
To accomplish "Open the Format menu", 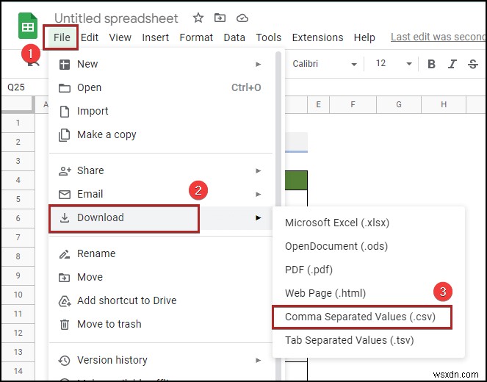I will [x=196, y=37].
